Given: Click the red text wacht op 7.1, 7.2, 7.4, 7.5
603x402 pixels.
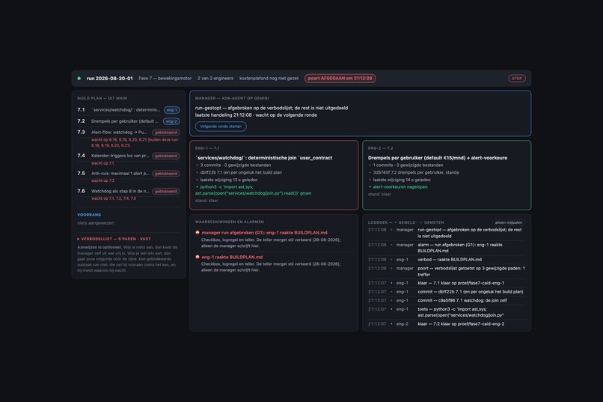Looking at the screenshot, I should point(114,198).
